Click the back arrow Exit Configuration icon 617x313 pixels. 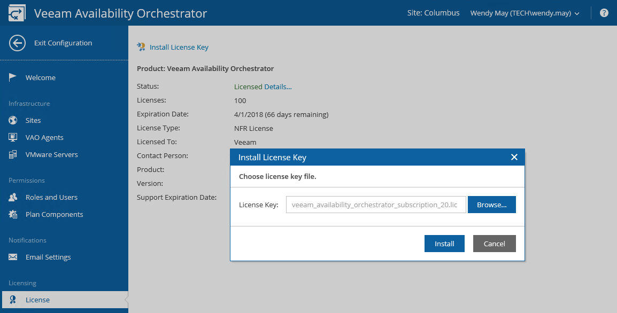17,43
